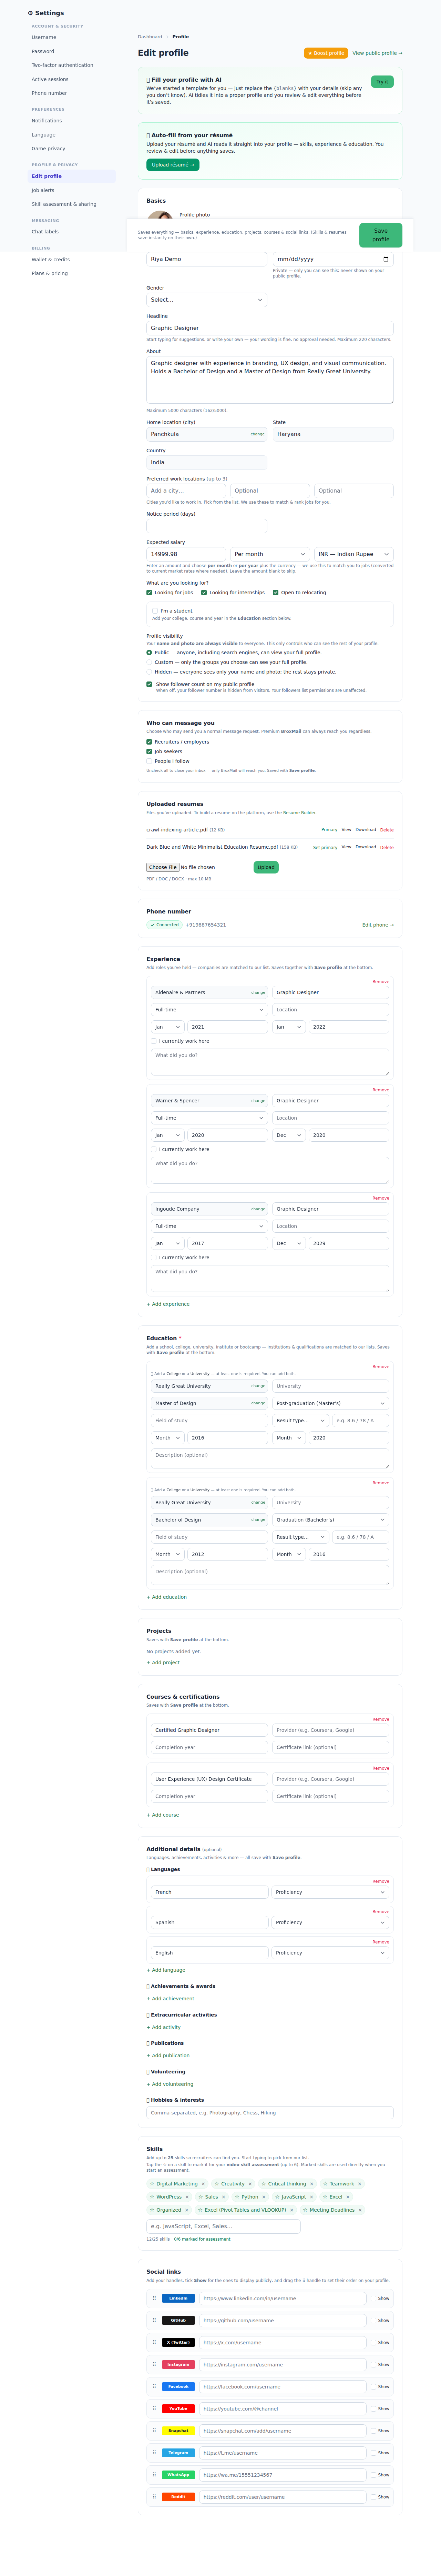Screen dimensions: 441x2576
Task: Enable messages from People I follow
Action: [x=149, y=761]
